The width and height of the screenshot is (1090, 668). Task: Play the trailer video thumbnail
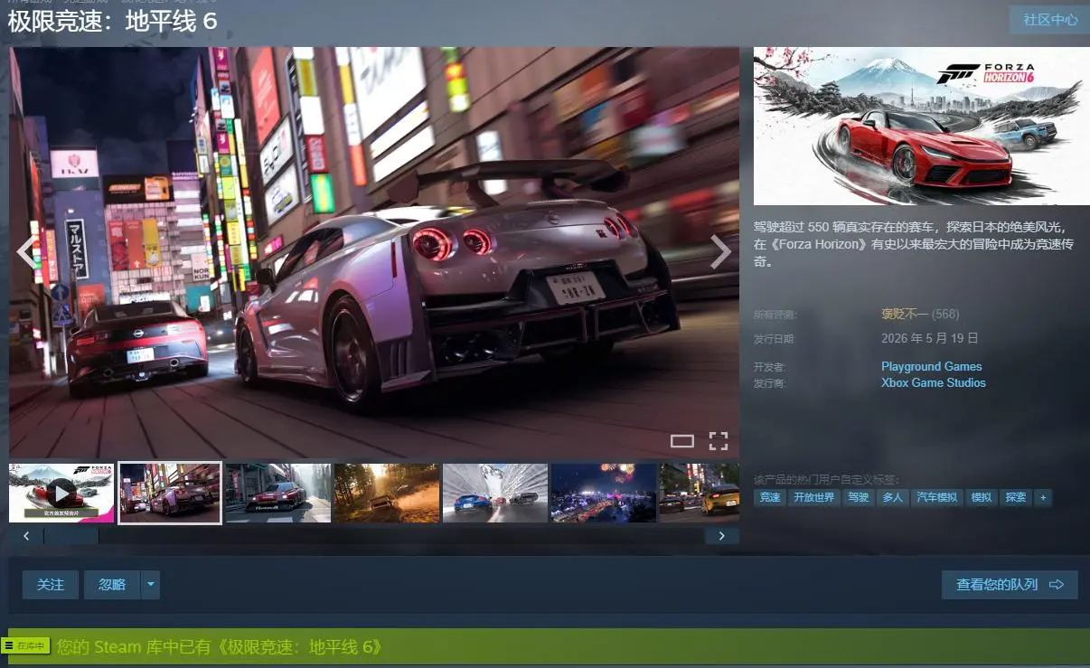click(61, 493)
